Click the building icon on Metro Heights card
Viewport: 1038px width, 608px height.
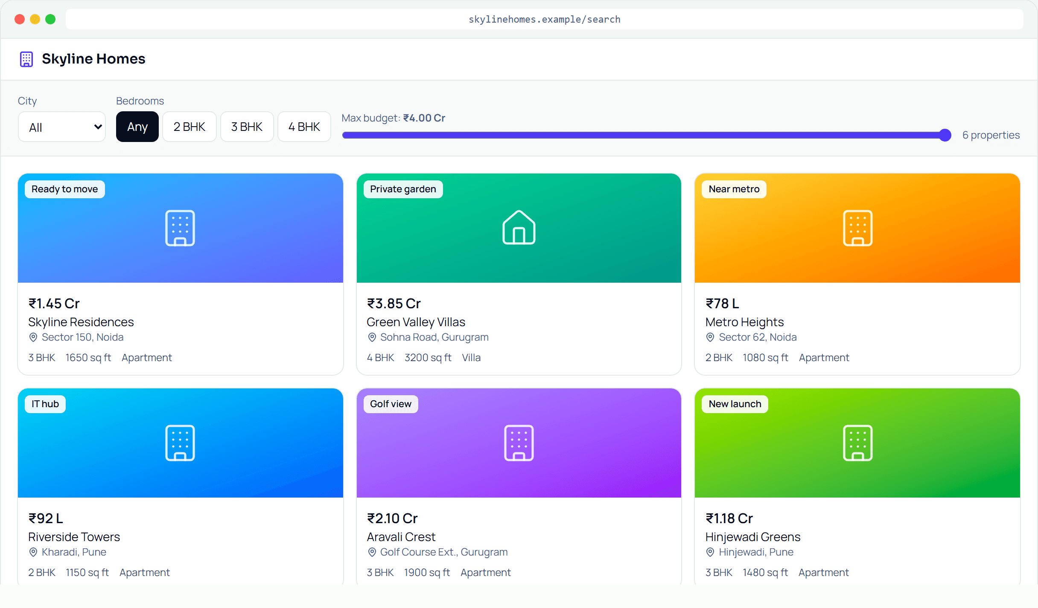(857, 228)
